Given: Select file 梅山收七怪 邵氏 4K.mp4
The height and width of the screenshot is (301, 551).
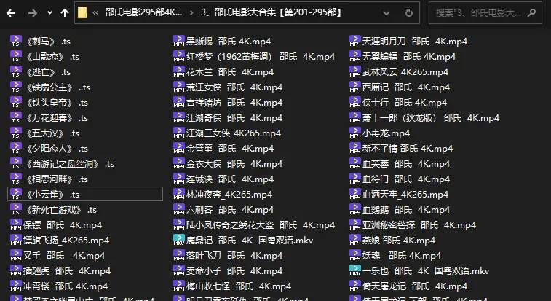Looking at the screenshot, I should (x=239, y=286).
